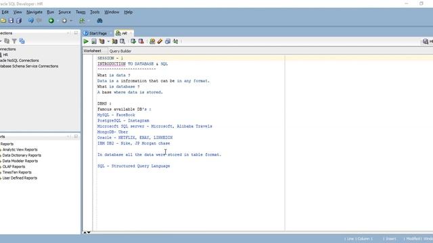The width and height of the screenshot is (433, 243).
Task: Open an Unshared SQL Worksheet
Action: 152,41
